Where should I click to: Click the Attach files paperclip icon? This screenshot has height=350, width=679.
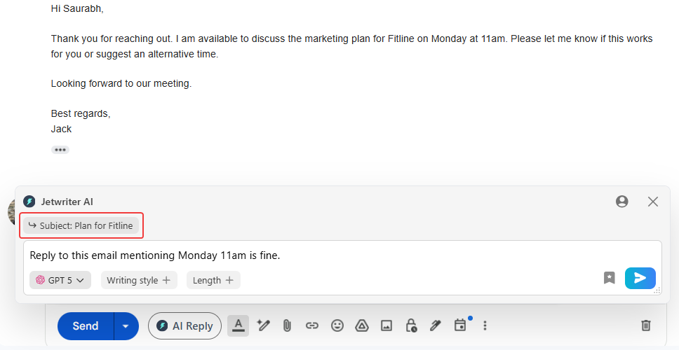point(287,325)
